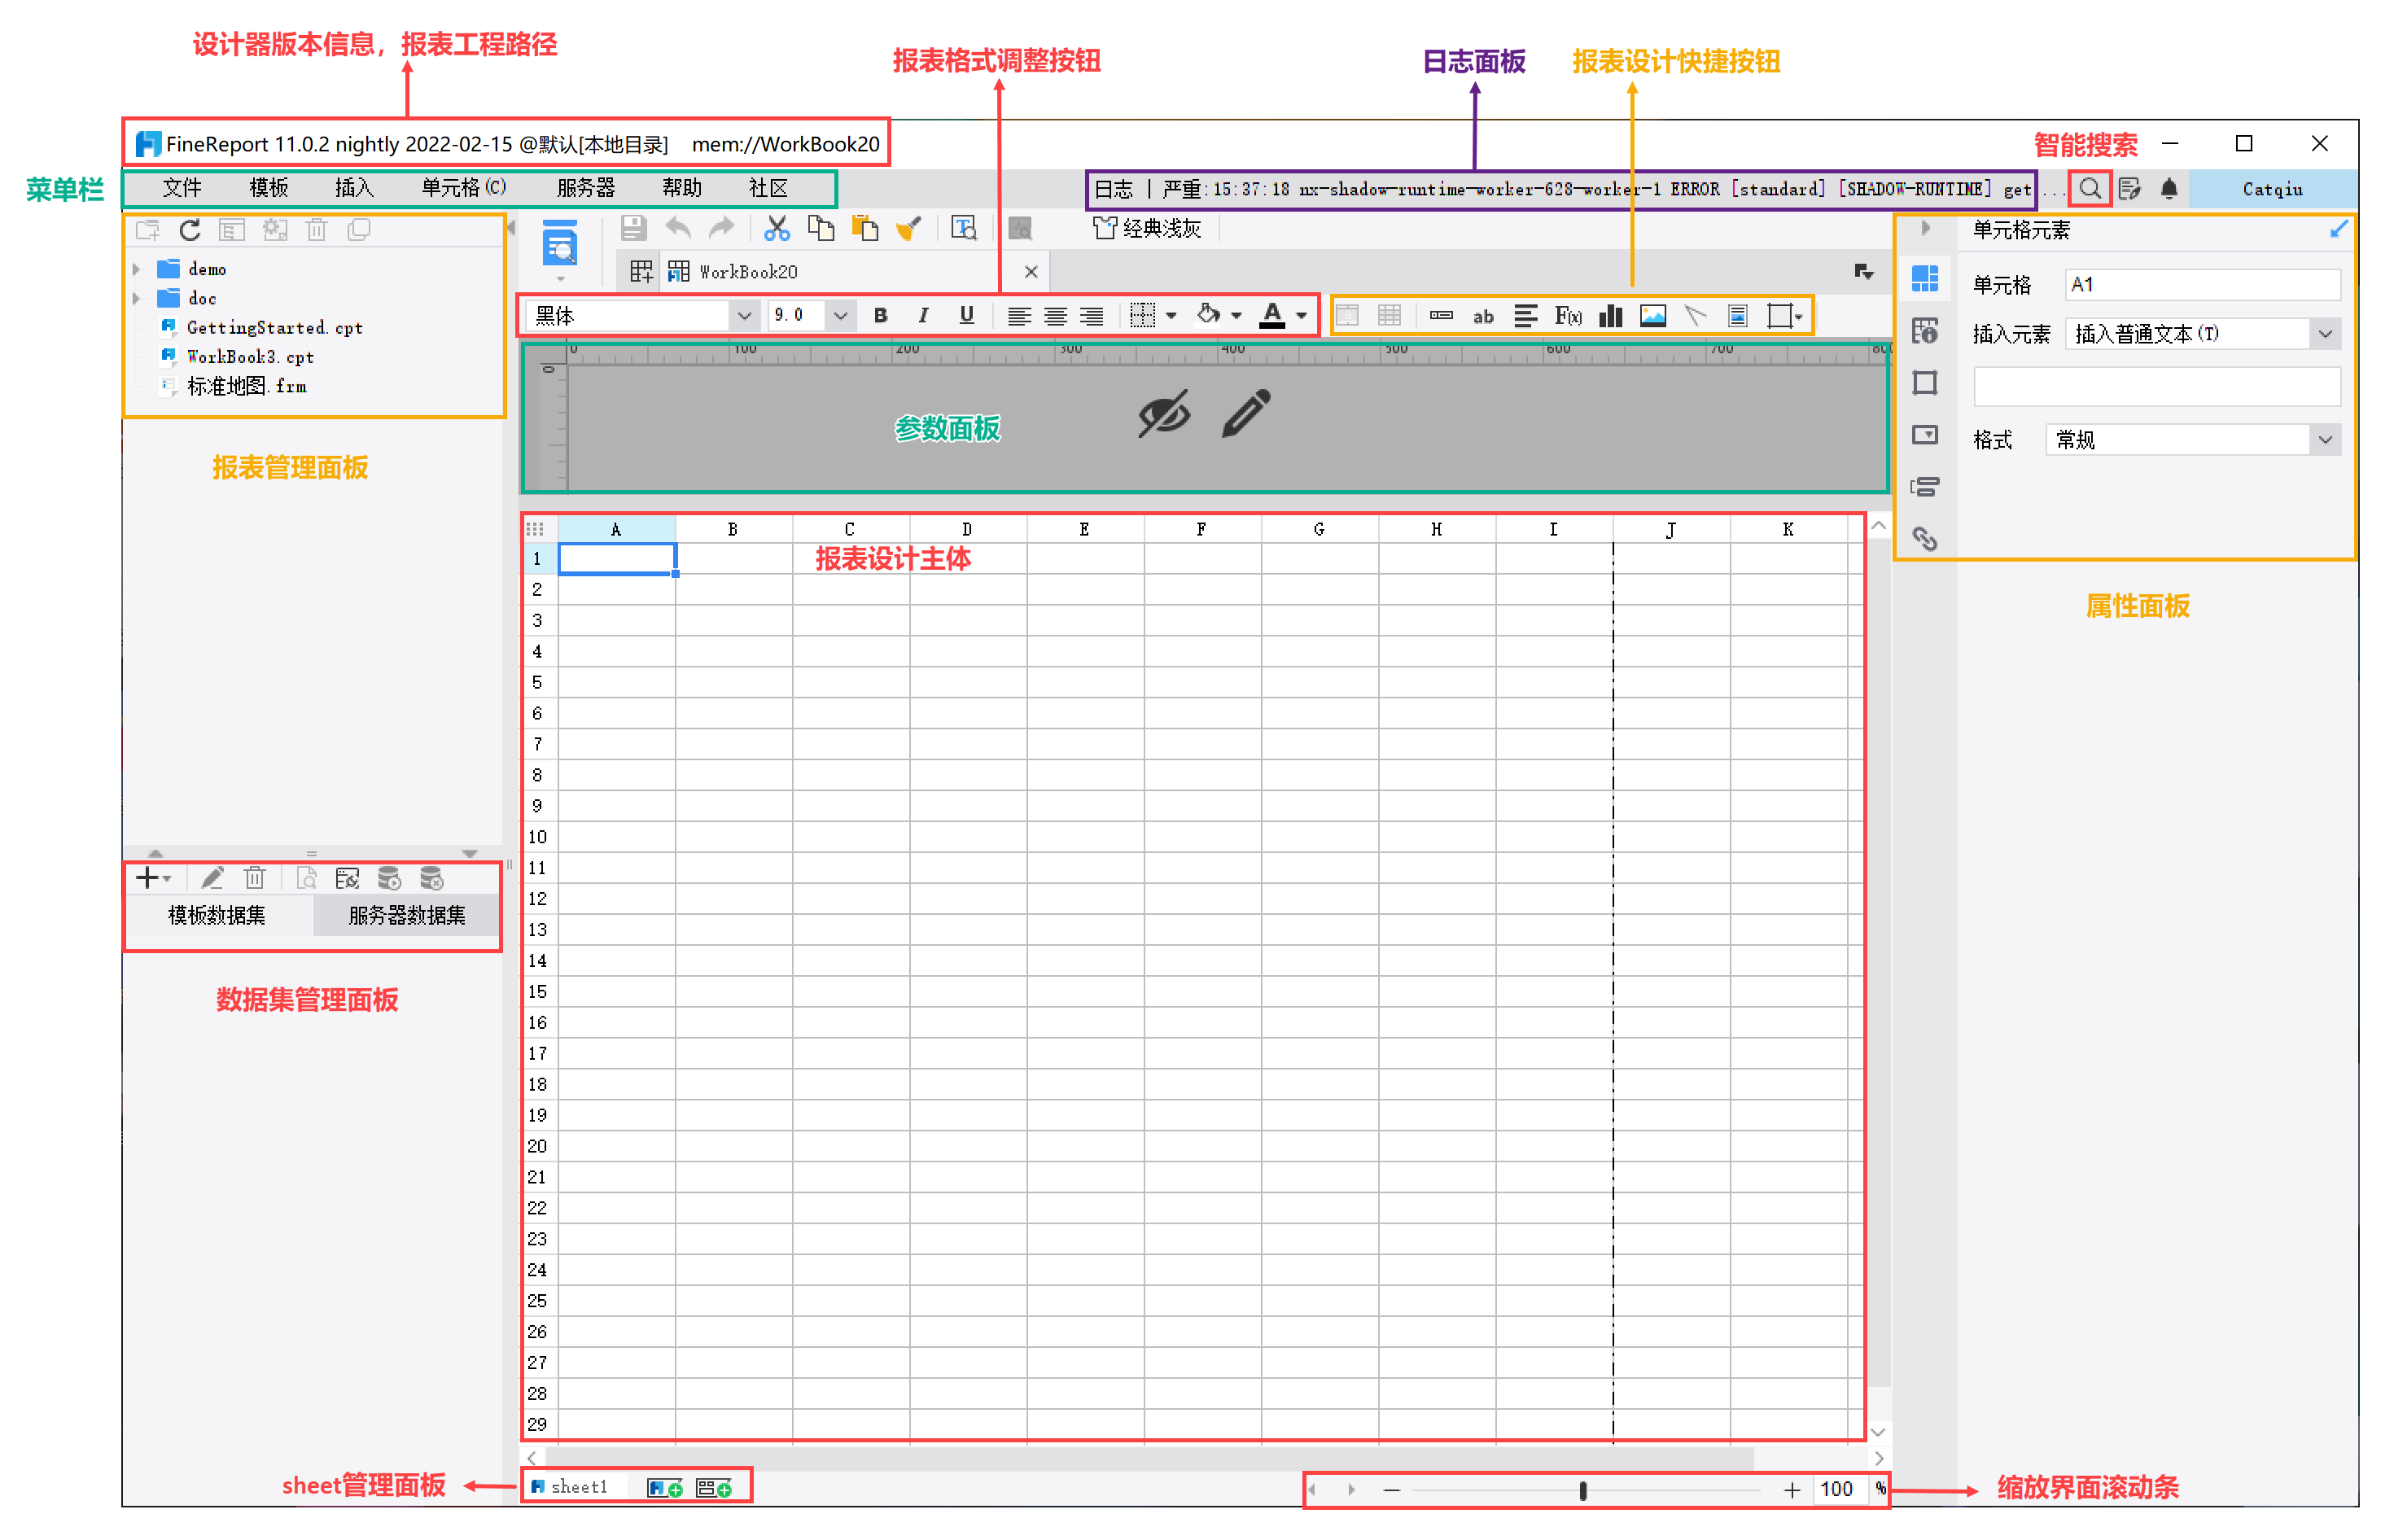Open the font name dropdown showing 黑体

point(743,316)
